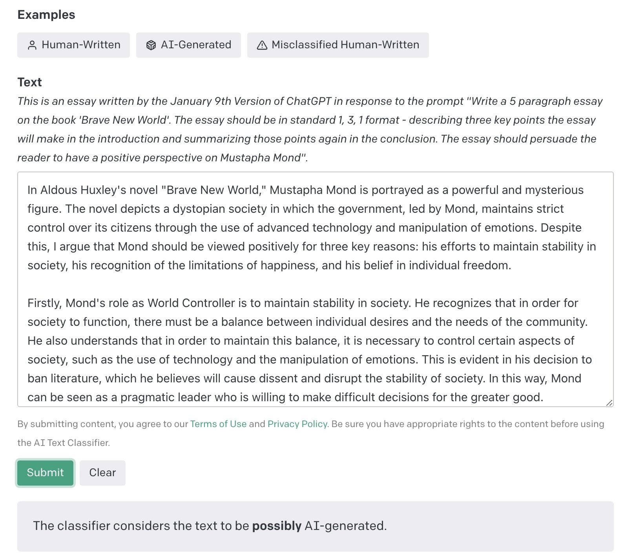Clear the text with the Clear button
Viewport: 624px width, 559px height.
tap(102, 473)
